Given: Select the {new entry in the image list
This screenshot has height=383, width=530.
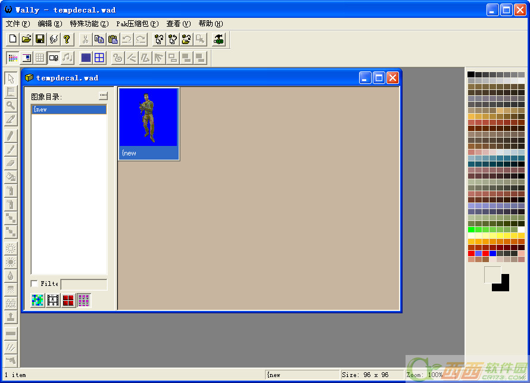Looking at the screenshot, I should point(69,109).
